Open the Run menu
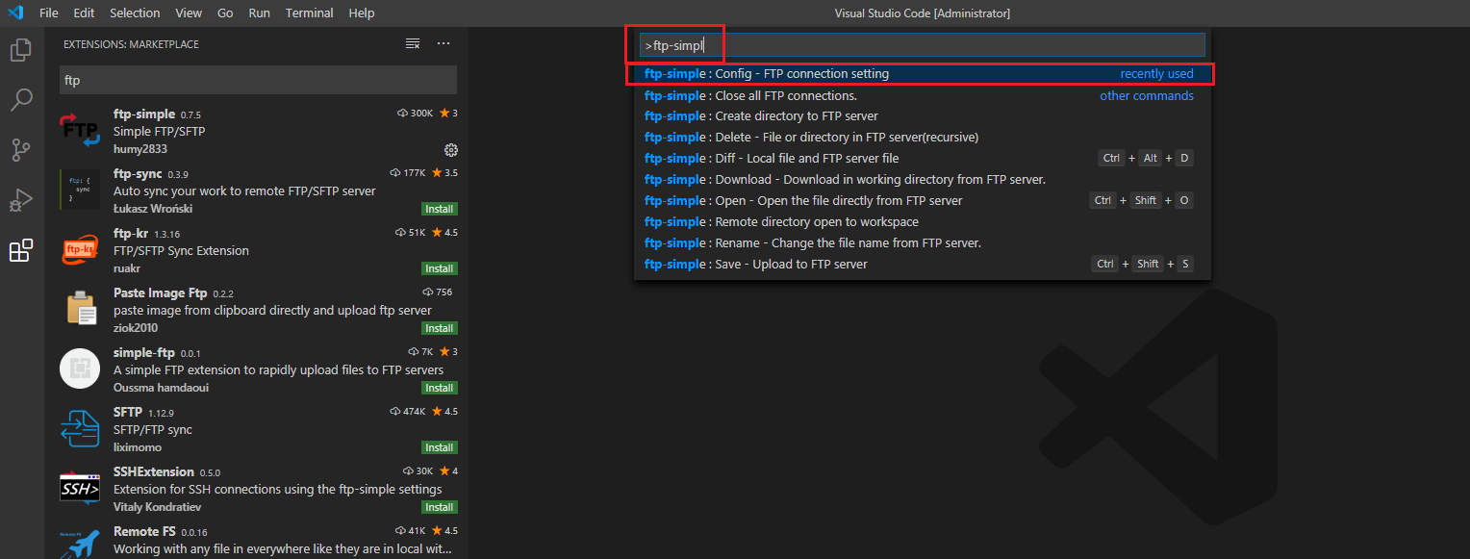1470x559 pixels. pos(259,13)
